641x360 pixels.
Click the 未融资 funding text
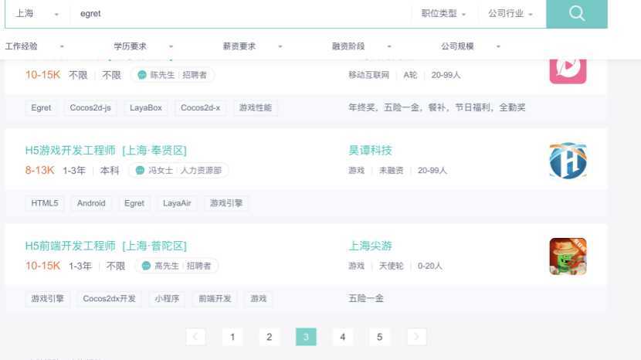coord(391,170)
